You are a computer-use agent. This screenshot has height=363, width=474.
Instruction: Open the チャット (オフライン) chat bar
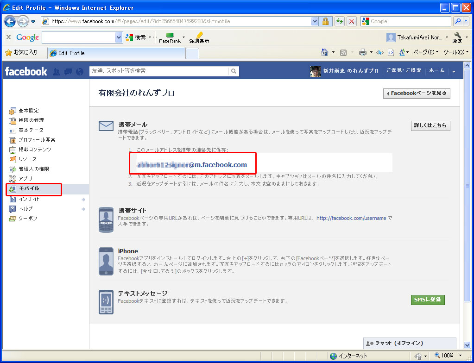410,343
